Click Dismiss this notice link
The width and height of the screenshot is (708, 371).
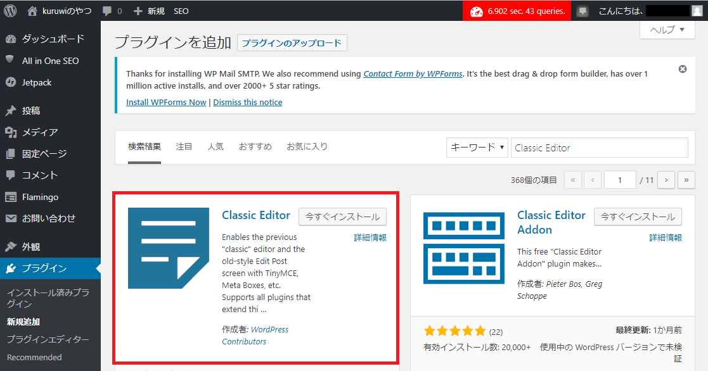247,103
